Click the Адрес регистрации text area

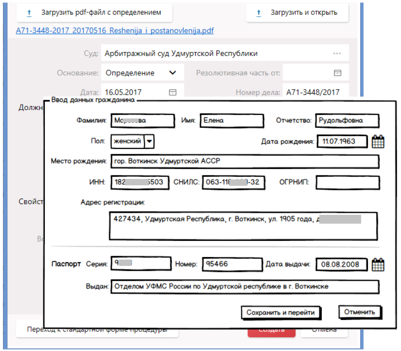point(243,226)
